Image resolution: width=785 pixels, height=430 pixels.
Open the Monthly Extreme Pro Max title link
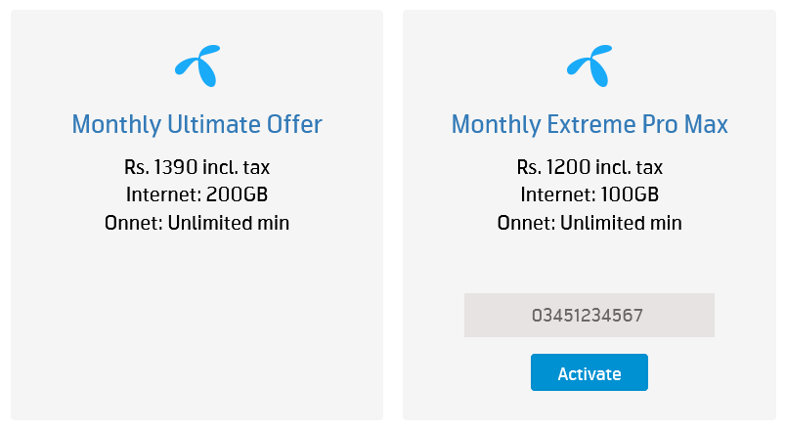pos(589,125)
